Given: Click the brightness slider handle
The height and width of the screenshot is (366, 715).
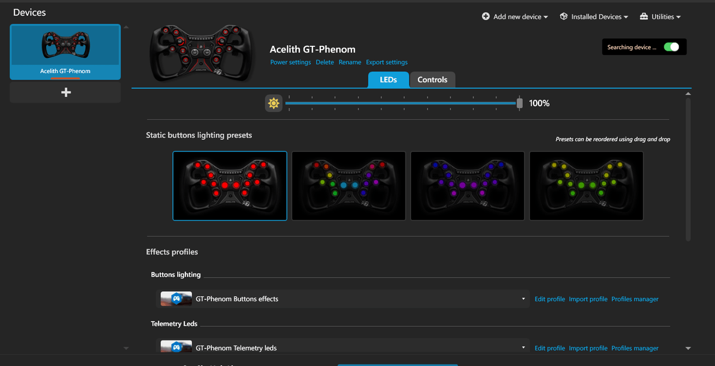Looking at the screenshot, I should pyautogui.click(x=519, y=103).
